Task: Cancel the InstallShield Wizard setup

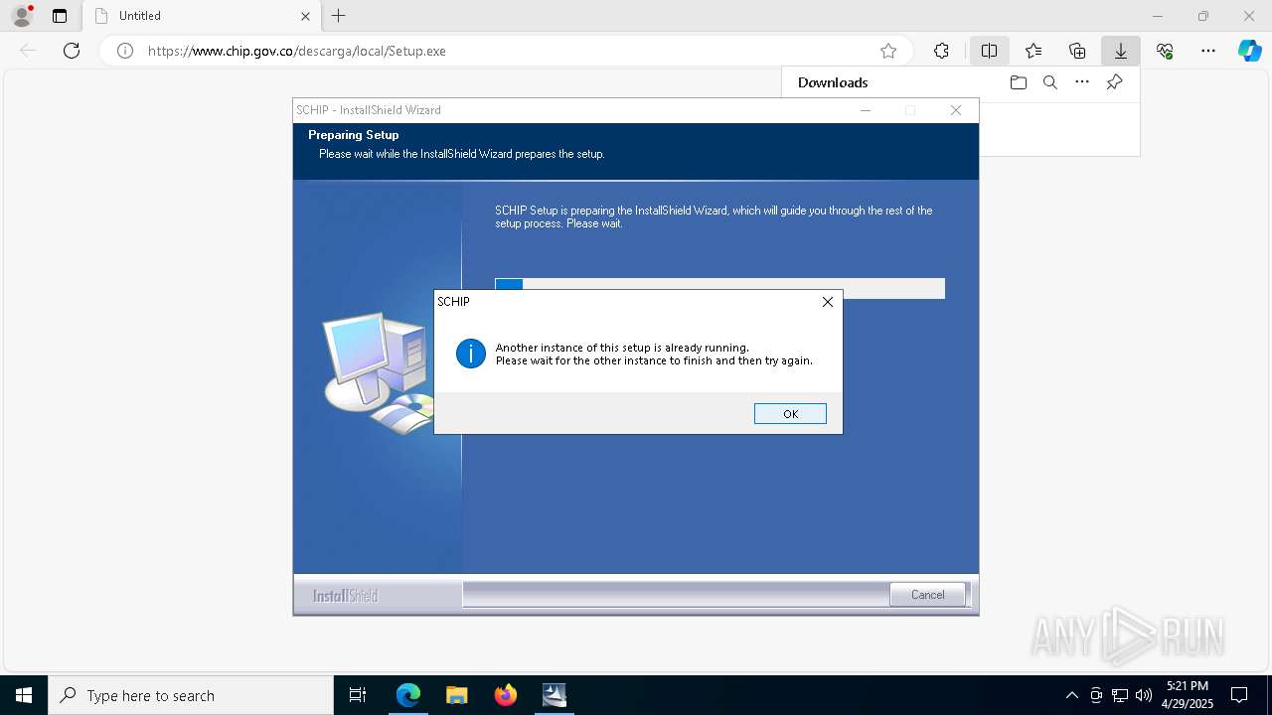Action: pyautogui.click(x=927, y=595)
